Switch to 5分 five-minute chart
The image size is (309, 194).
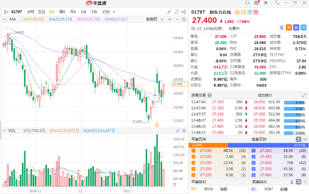tap(94, 12)
